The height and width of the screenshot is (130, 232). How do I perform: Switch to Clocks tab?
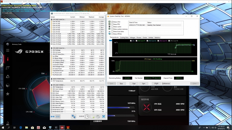[x=145, y=38]
